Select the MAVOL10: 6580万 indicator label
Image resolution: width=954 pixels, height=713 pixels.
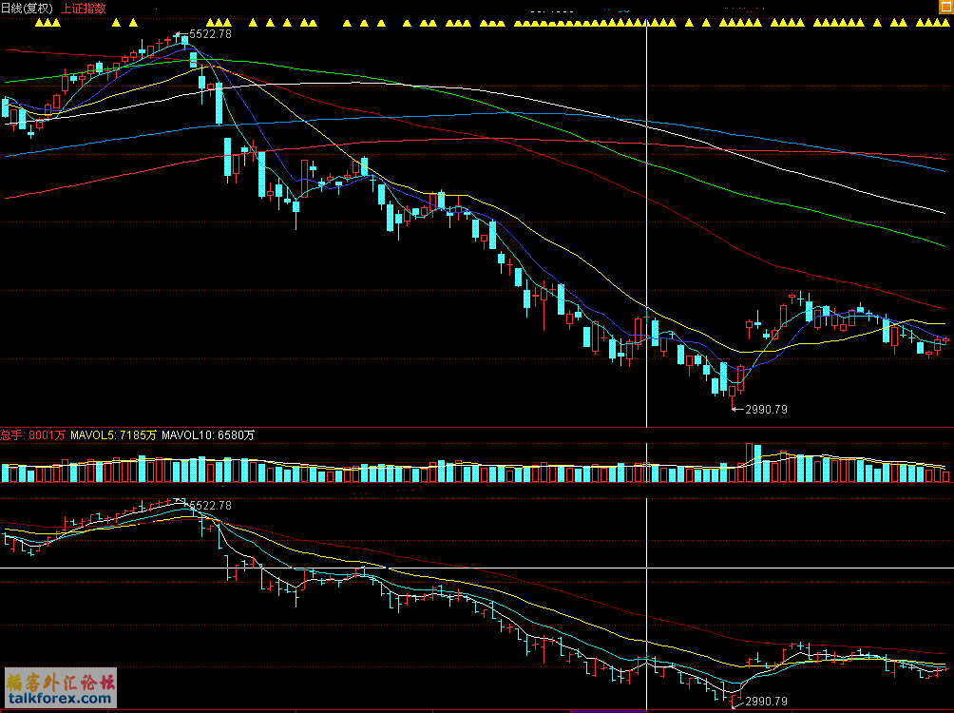tap(208, 434)
